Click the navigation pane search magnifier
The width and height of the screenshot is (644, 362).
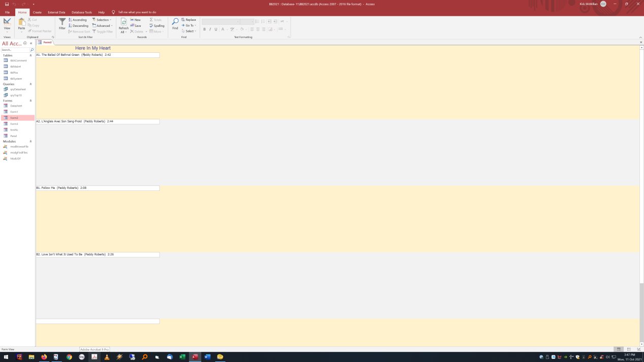point(32,50)
